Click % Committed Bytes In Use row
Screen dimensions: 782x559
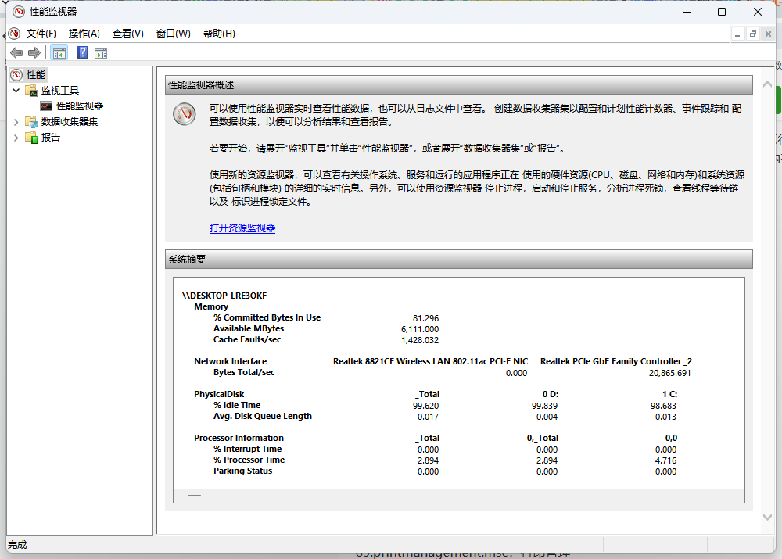[x=326, y=317]
